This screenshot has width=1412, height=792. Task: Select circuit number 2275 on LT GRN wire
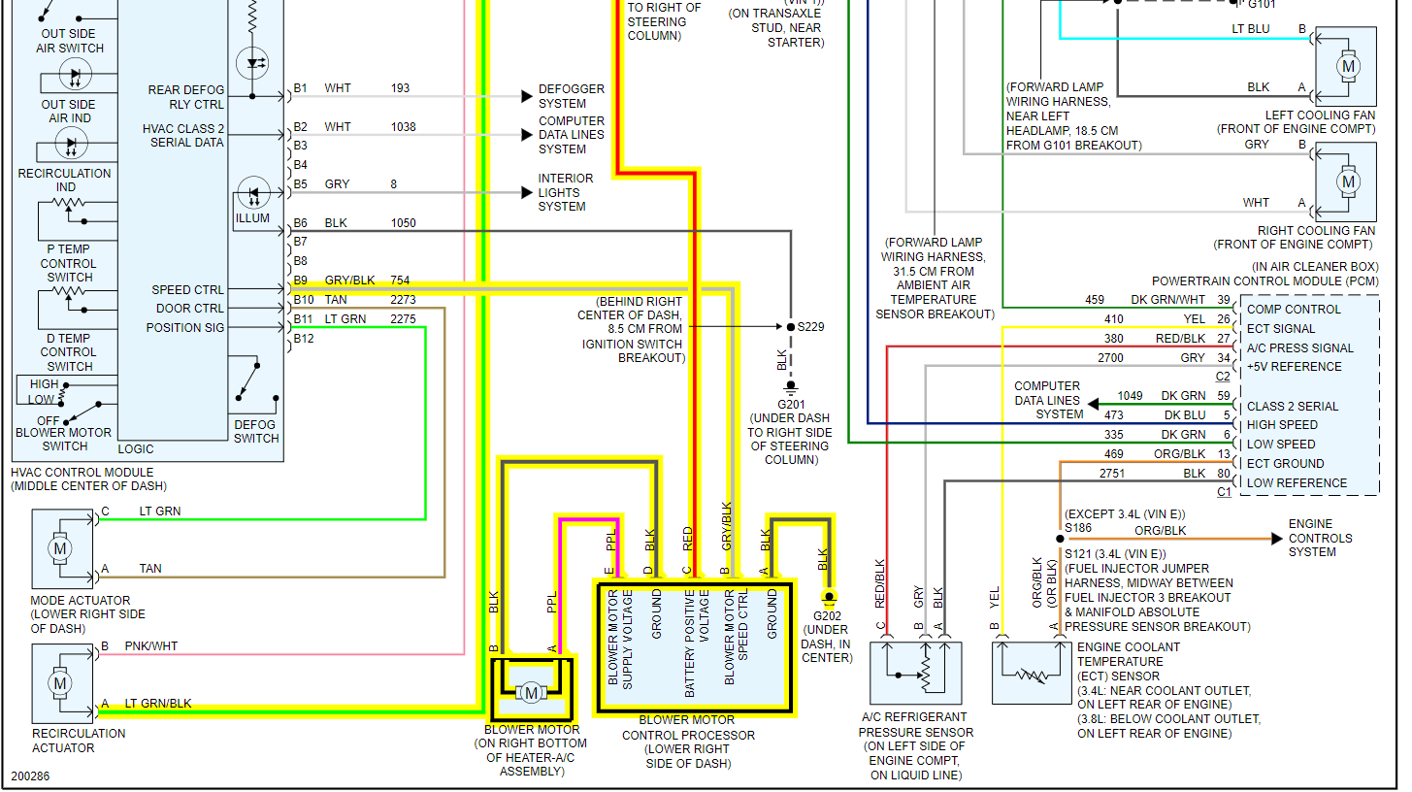[x=403, y=318]
